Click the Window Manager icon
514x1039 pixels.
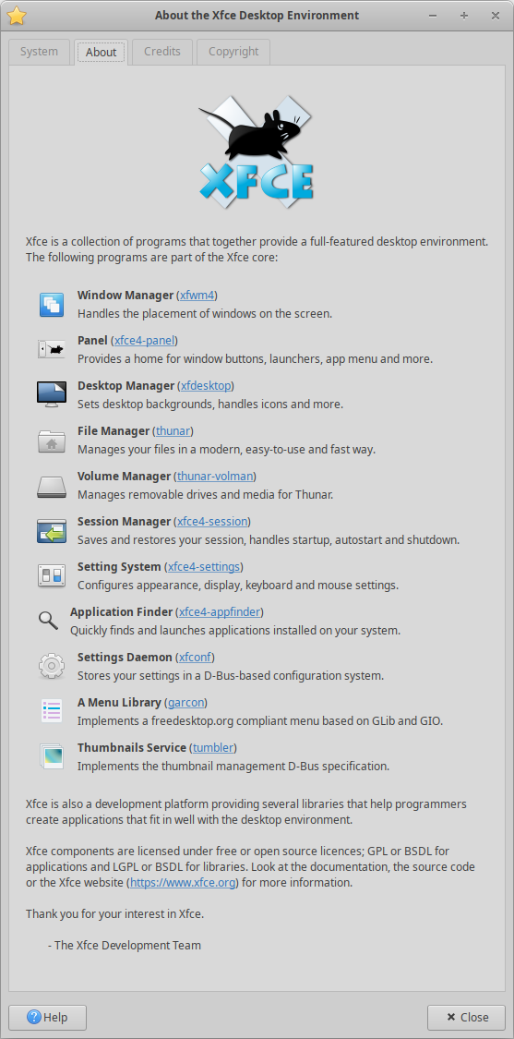(51, 304)
